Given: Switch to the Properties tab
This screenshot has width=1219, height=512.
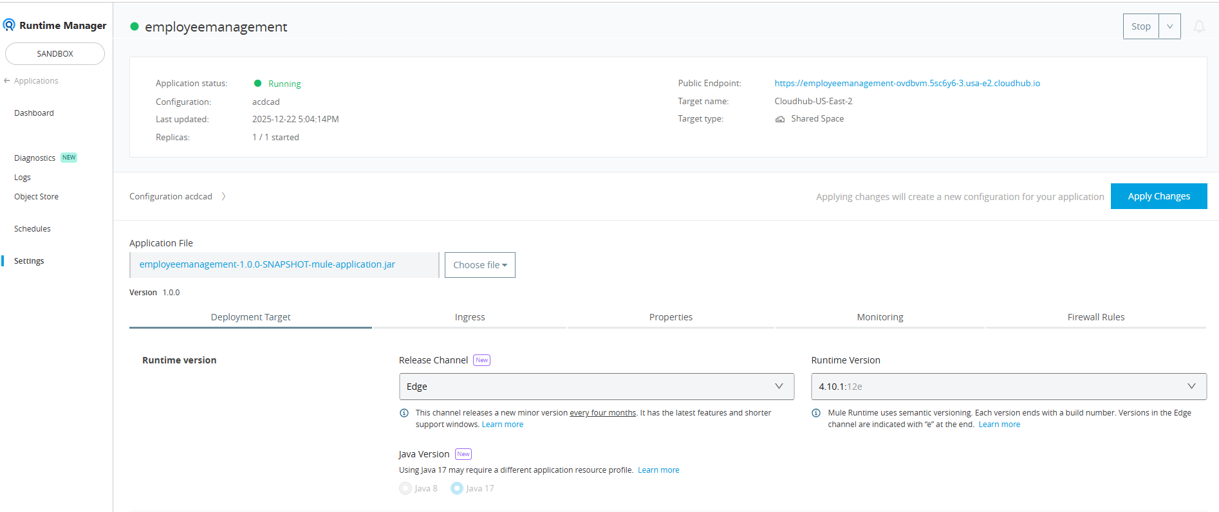Looking at the screenshot, I should 671,317.
